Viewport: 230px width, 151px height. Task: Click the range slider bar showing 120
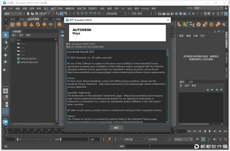click(x=39, y=139)
